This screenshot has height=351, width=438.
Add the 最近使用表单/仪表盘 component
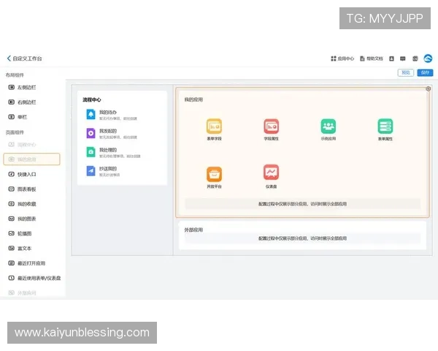[x=34, y=278]
